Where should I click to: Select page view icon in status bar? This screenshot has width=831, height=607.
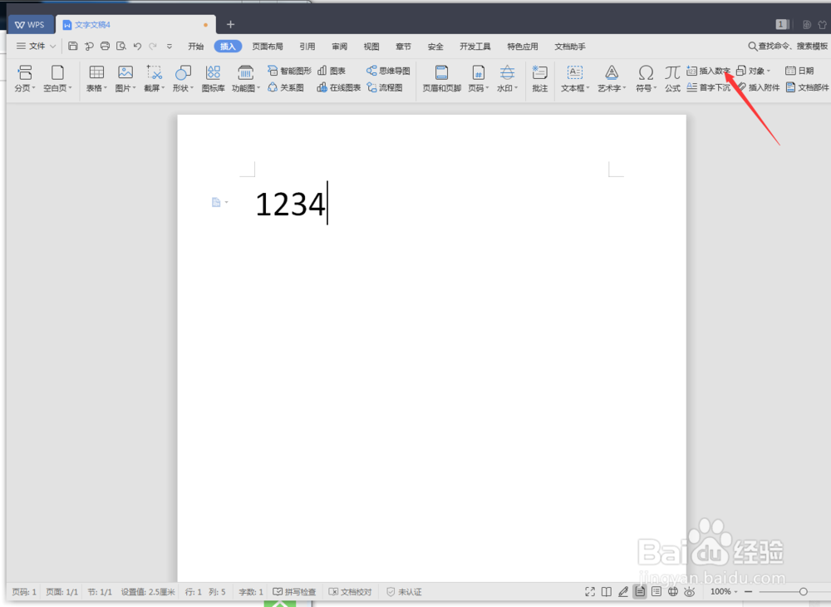pos(640,592)
